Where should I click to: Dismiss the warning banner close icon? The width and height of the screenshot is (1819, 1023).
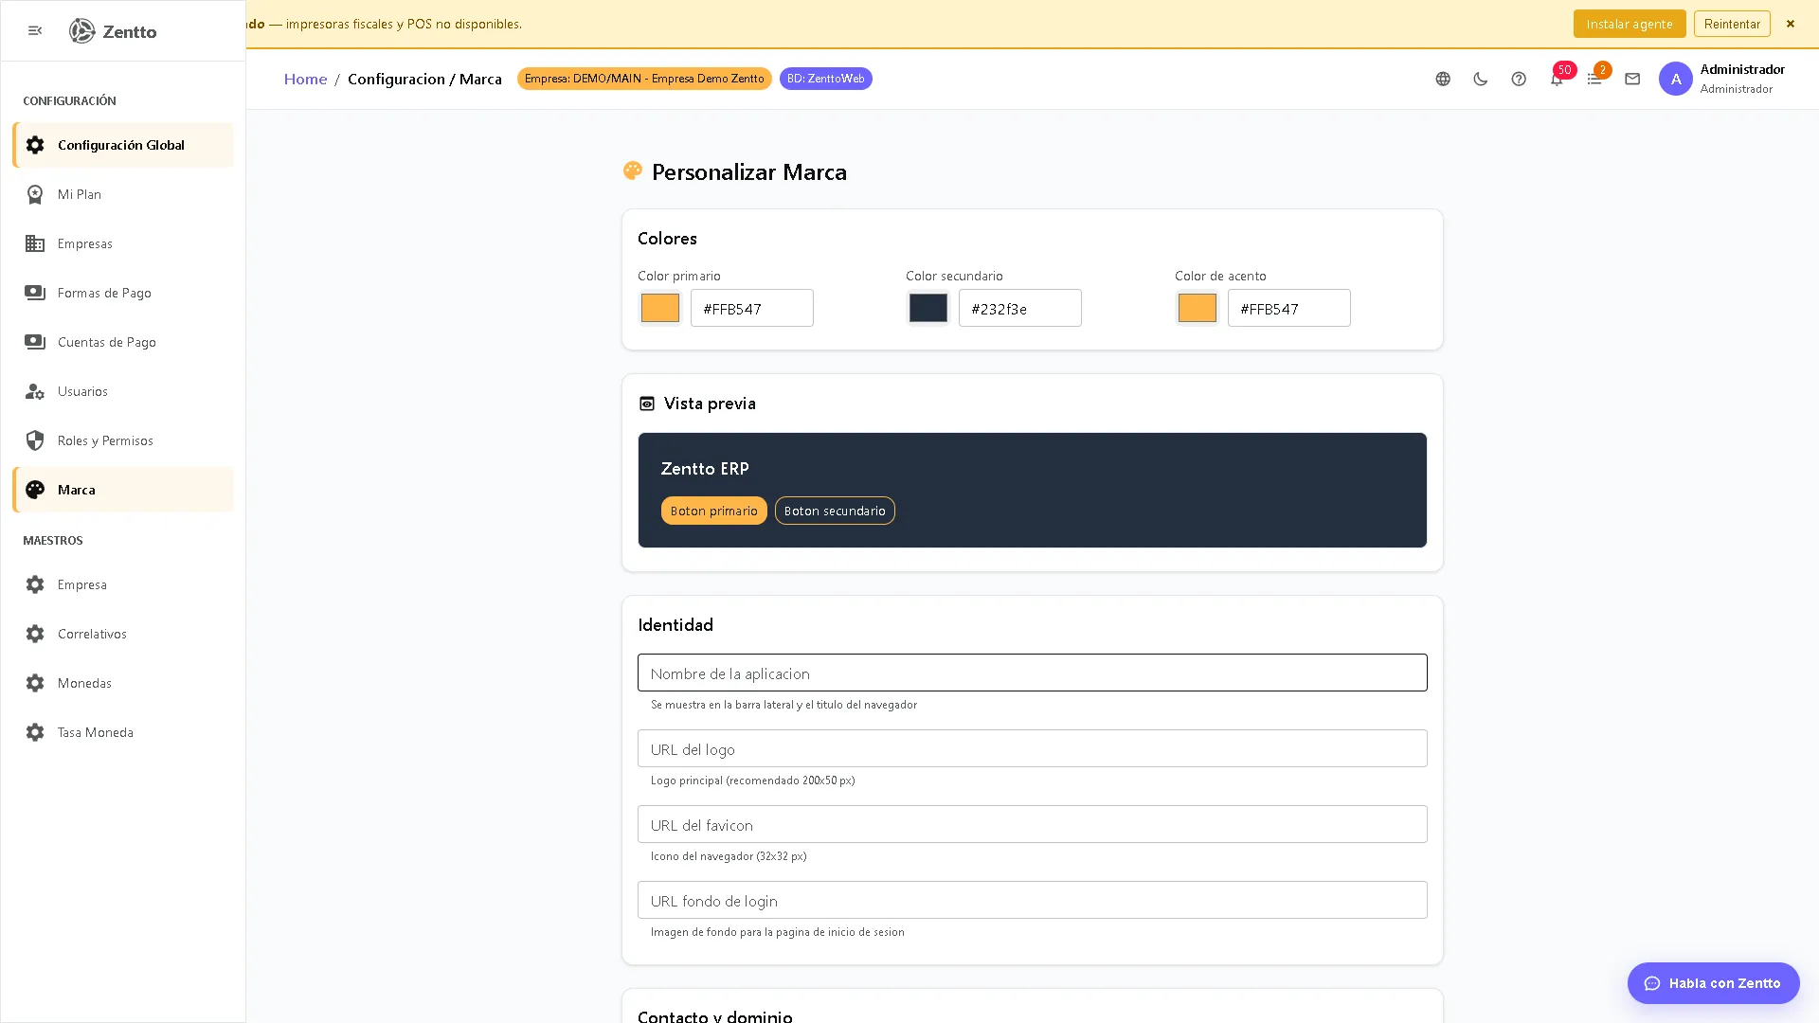tap(1791, 24)
